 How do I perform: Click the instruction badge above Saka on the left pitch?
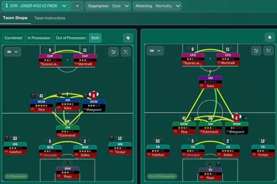coord(59,94)
